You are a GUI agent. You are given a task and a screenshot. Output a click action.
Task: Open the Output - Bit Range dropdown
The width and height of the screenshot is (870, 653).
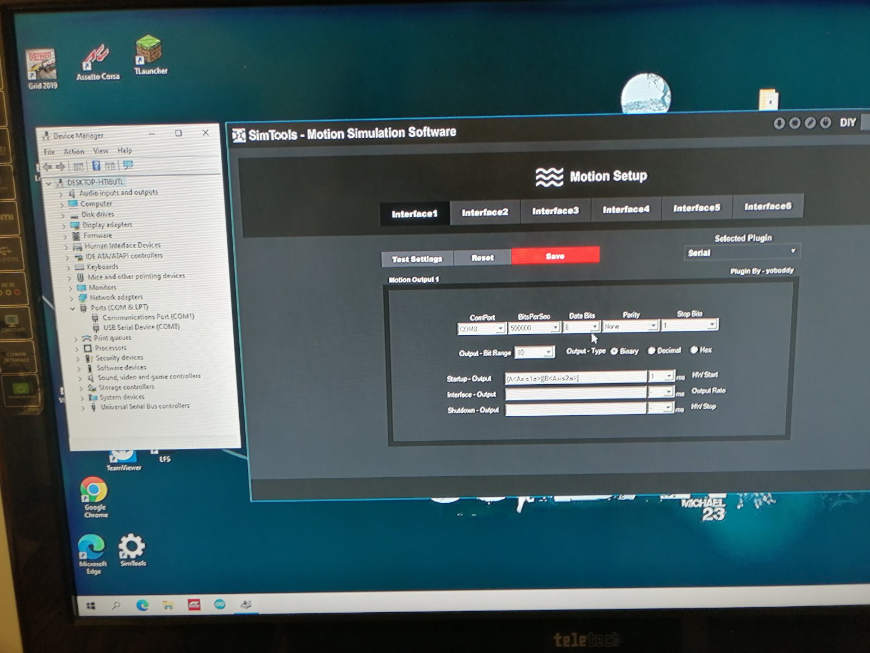tap(535, 352)
